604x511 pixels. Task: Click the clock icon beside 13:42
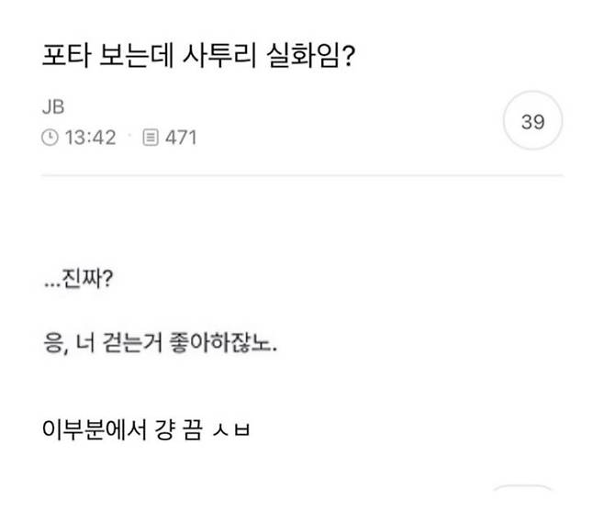[50, 138]
